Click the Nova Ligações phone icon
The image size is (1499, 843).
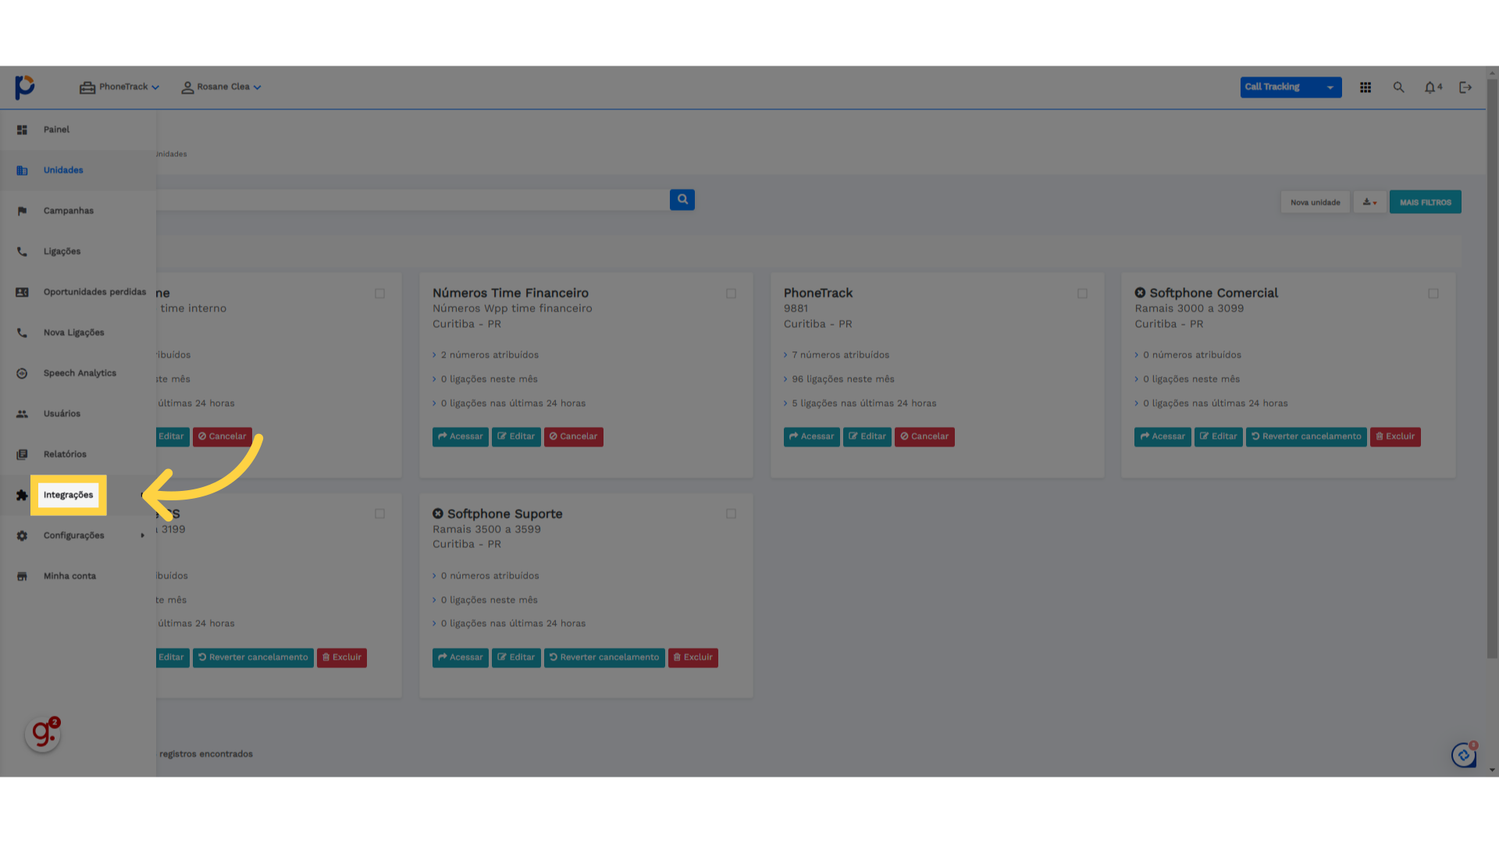click(x=22, y=333)
